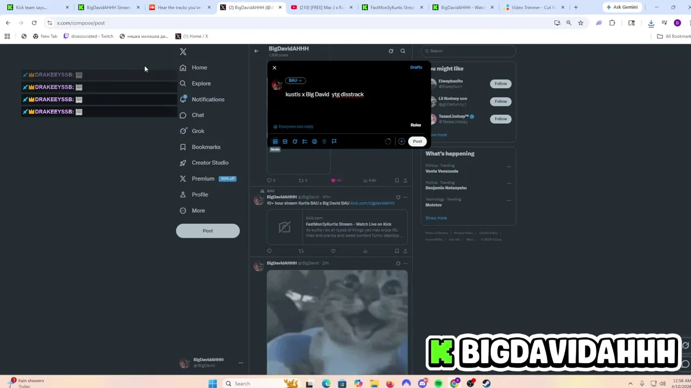This screenshot has height=388, width=691.
Task: Open Bookmarks in sidebar
Action: coord(200,147)
